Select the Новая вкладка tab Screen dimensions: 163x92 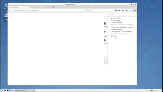tap(20, 7)
